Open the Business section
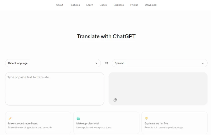 click(118, 5)
